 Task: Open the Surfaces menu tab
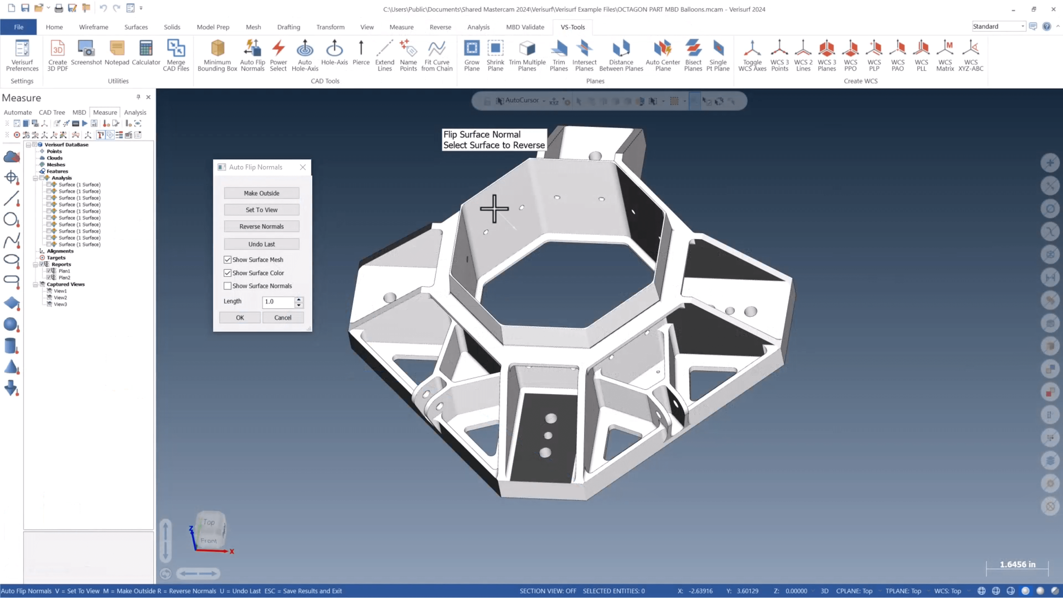pyautogui.click(x=136, y=27)
